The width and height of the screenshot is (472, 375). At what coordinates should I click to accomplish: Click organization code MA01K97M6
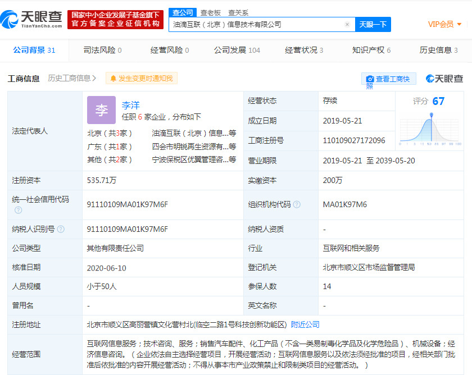point(345,204)
